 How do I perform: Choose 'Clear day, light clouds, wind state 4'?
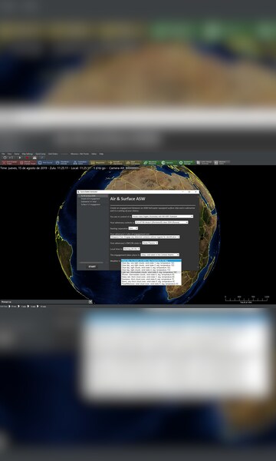(151, 270)
